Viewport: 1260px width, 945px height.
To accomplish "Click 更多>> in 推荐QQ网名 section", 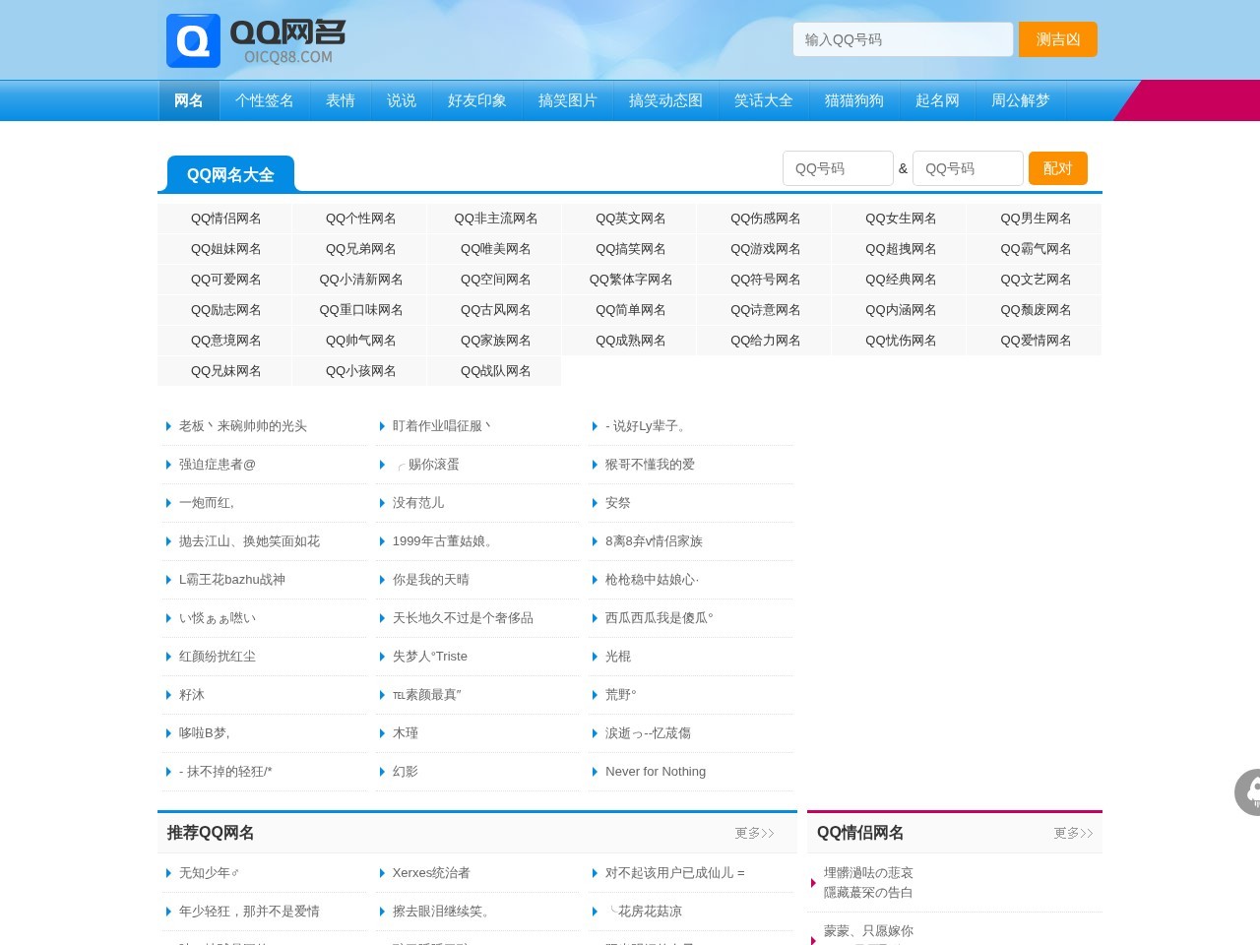I will click(x=755, y=834).
